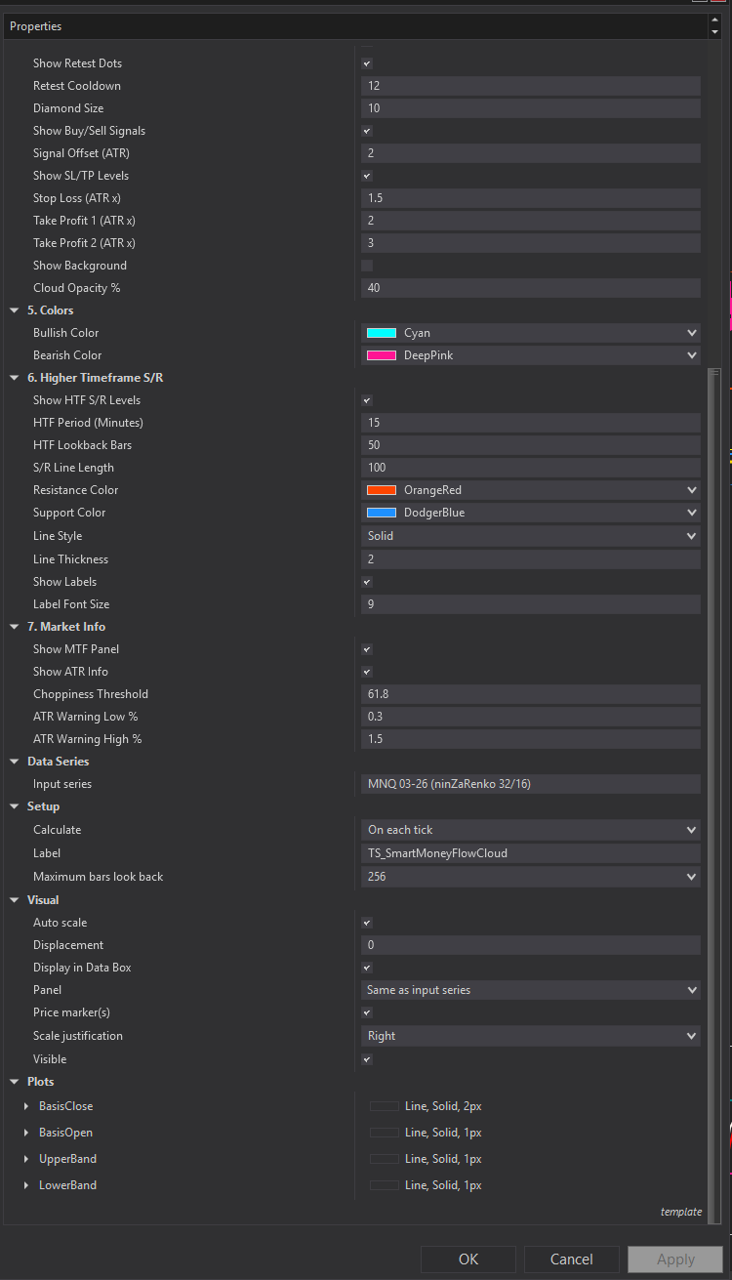Screen dimensions: 732x1280
Task: Click Label Font Size field
Action: (x=530, y=604)
